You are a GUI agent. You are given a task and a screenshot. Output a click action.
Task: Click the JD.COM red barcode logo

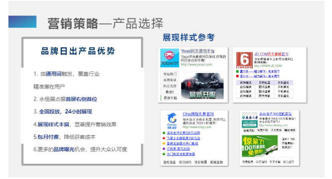[244, 60]
